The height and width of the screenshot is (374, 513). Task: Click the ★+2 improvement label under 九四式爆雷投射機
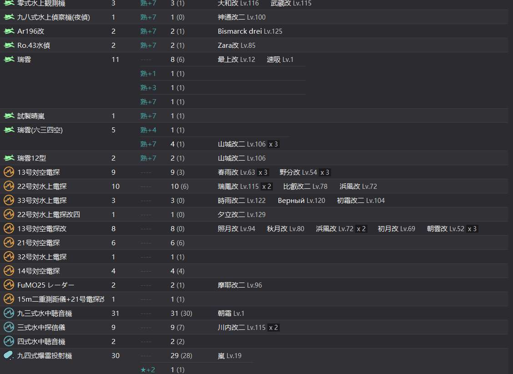point(148,370)
